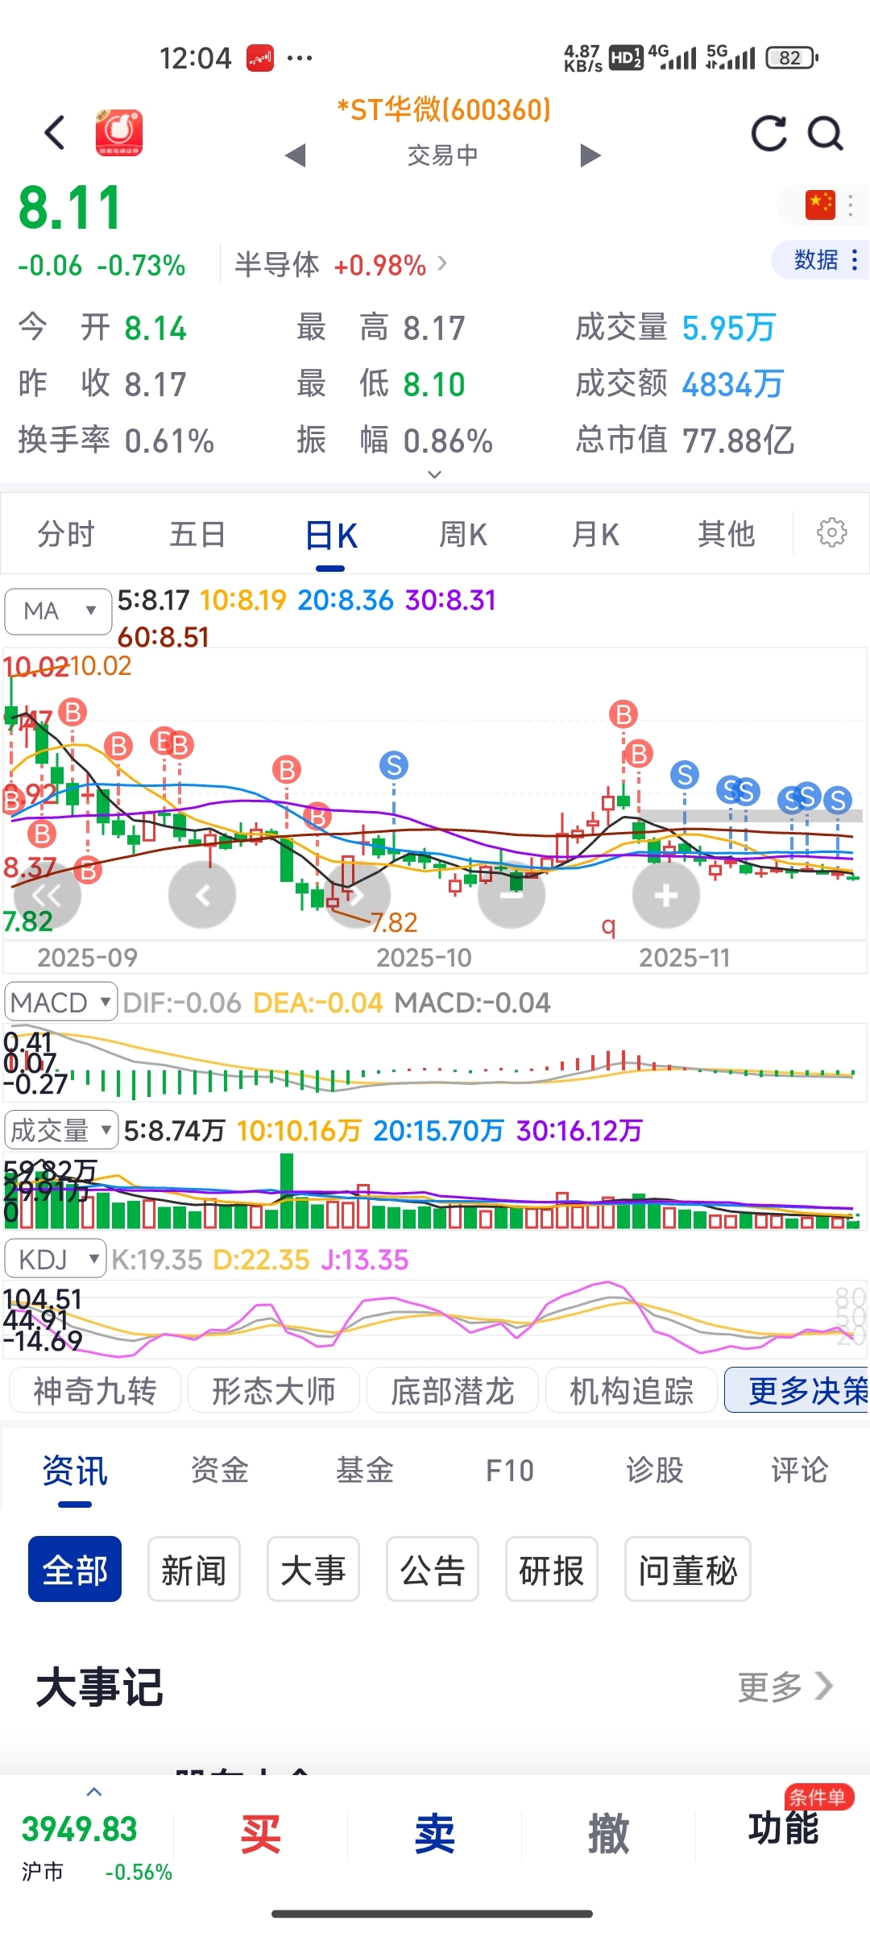
Task: Switch to 诊股 tab
Action: point(655,1471)
